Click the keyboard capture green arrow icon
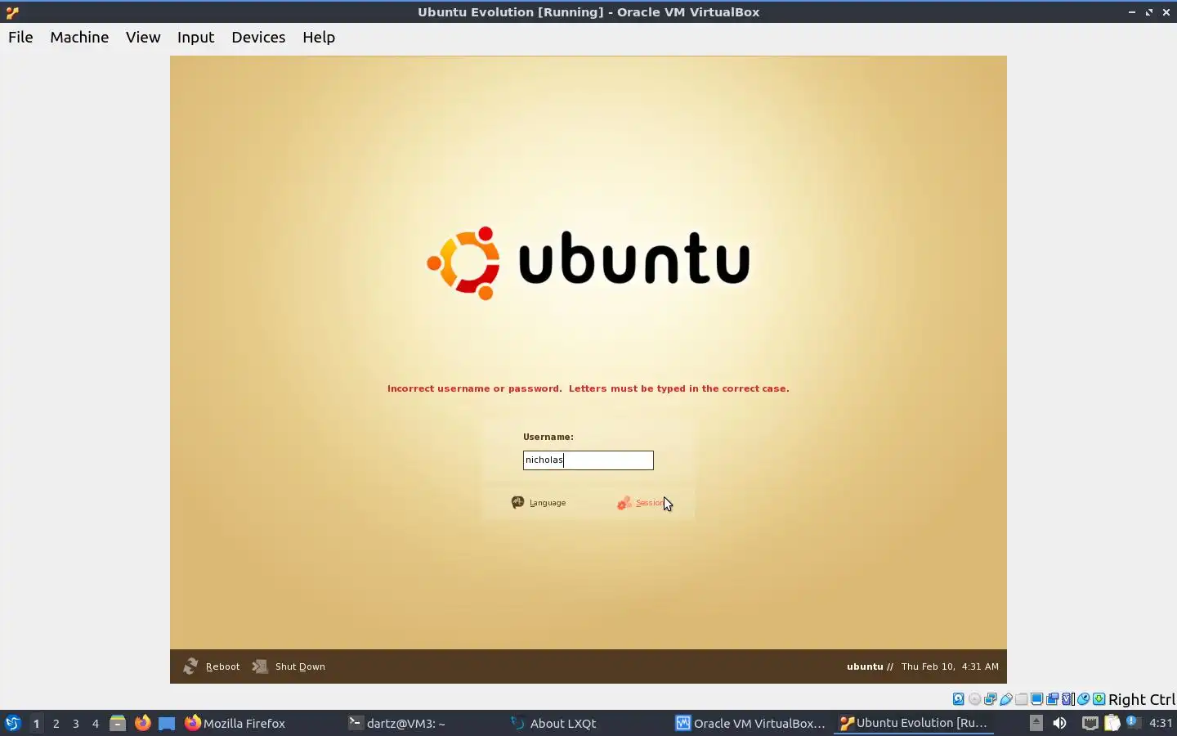Image resolution: width=1177 pixels, height=736 pixels. (1099, 699)
